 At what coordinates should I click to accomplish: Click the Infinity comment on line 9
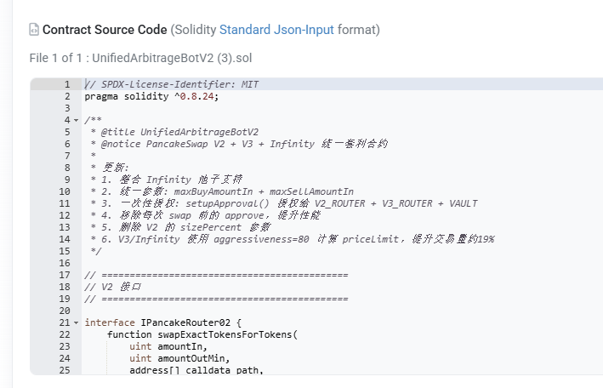pos(167,180)
